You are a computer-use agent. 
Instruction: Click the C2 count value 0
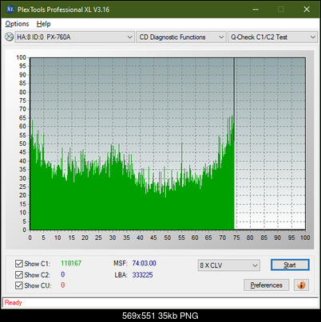coord(63,274)
